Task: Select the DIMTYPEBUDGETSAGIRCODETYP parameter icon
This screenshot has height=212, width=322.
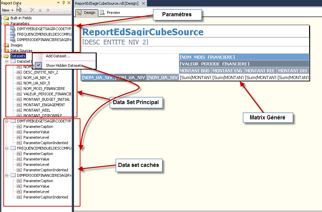Action: click(13, 29)
